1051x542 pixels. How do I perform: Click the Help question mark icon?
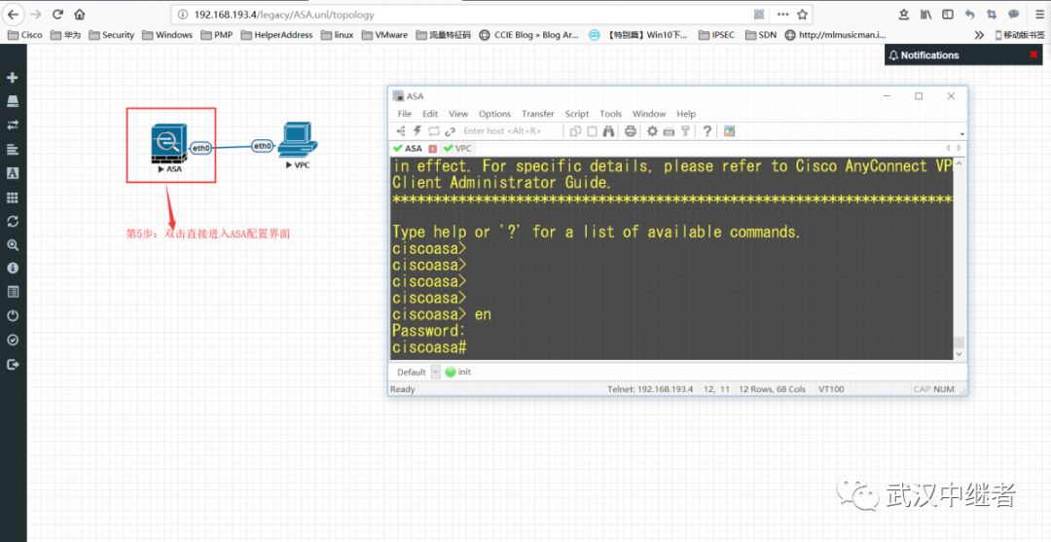(707, 131)
